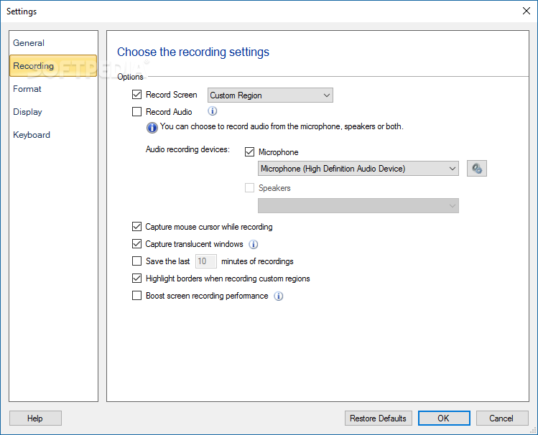Uncheck the Record Screen checkbox
This screenshot has height=435, width=538.
tap(136, 94)
